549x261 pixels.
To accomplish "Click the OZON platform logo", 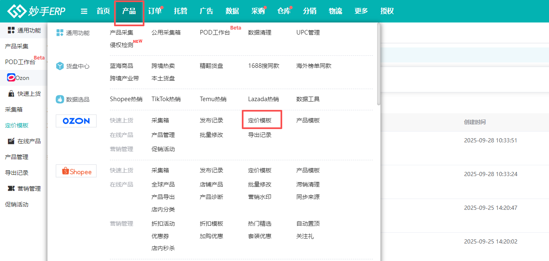I will click(76, 121).
